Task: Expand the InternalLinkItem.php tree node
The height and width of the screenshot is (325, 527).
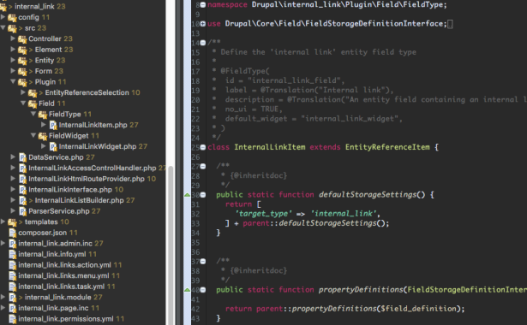Action: click(x=44, y=125)
